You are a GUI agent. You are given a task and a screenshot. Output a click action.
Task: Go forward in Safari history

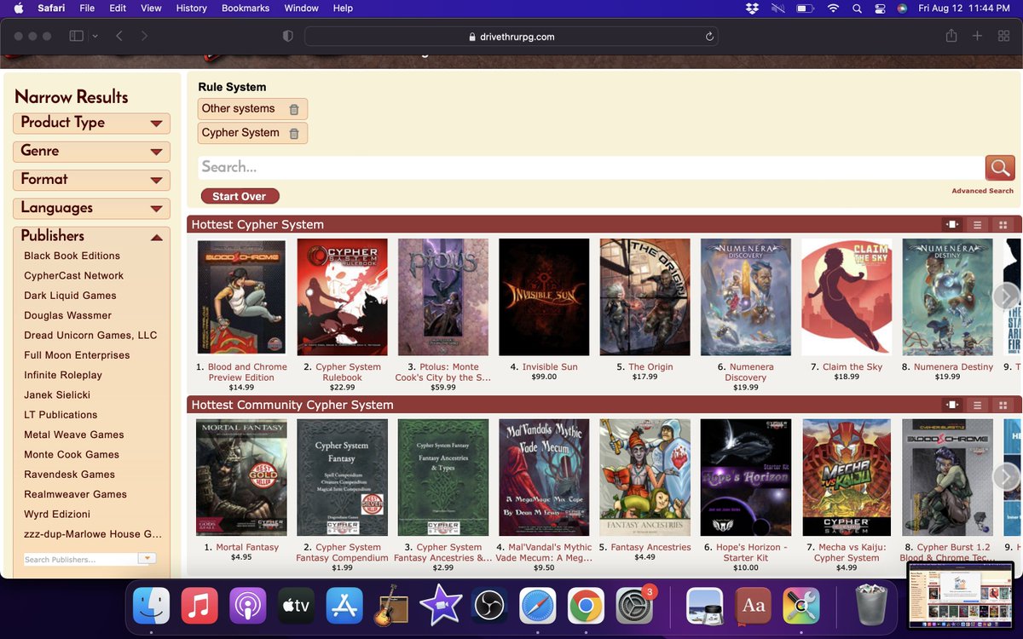[144, 36]
